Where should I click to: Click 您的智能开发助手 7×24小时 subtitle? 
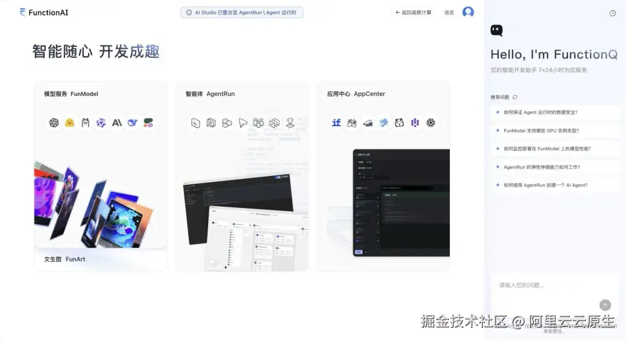(x=538, y=70)
